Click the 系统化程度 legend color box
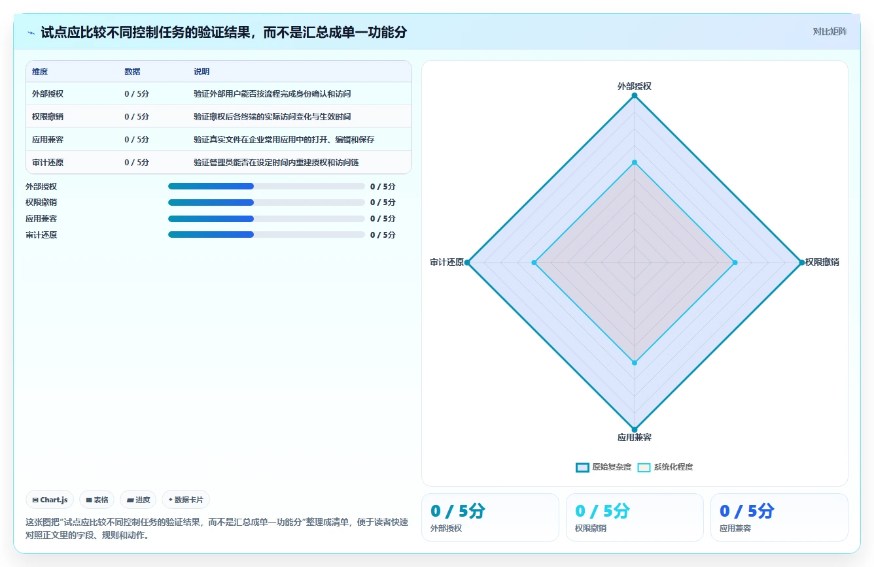Viewport: 874px width, 567px height. coord(644,467)
